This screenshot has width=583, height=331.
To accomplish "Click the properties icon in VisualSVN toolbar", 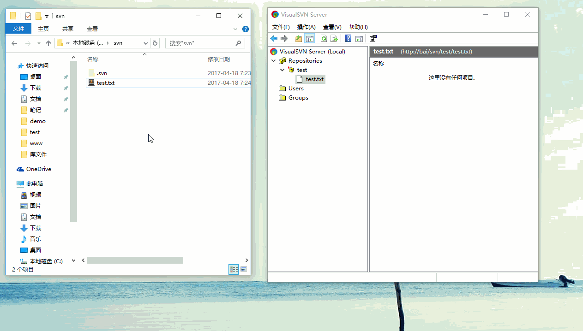I will 373,39.
